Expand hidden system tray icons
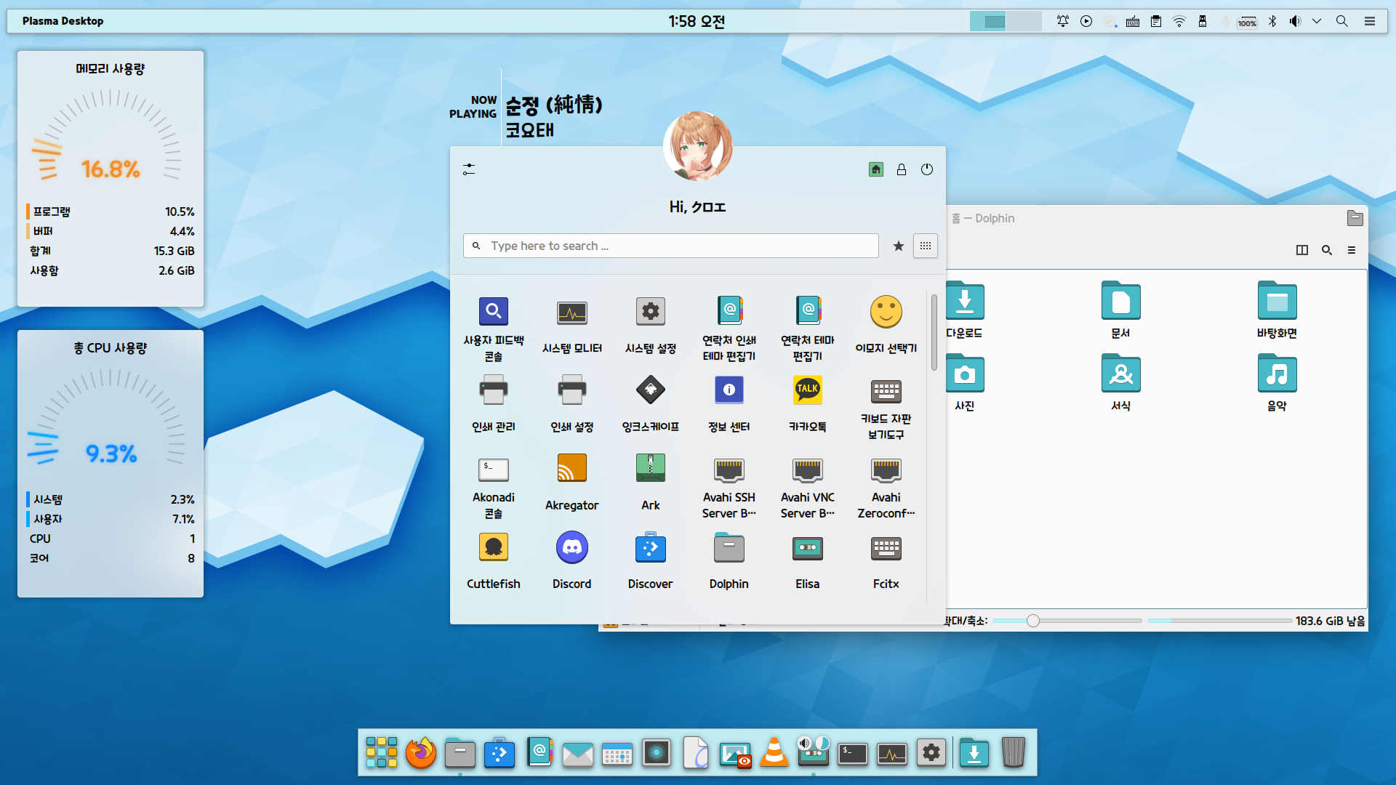Viewport: 1396px width, 785px height. [x=1317, y=21]
